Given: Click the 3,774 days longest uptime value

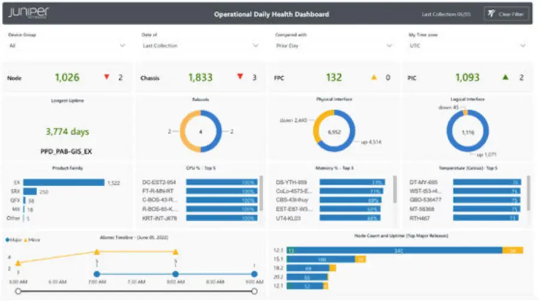Looking at the screenshot, I should point(68,132).
